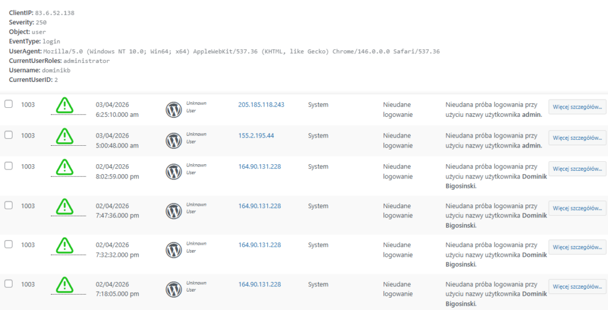608x310 pixels.
Task: Click event code 1003 in the 7:47:36.000 pm row
Action: [x=28, y=206]
